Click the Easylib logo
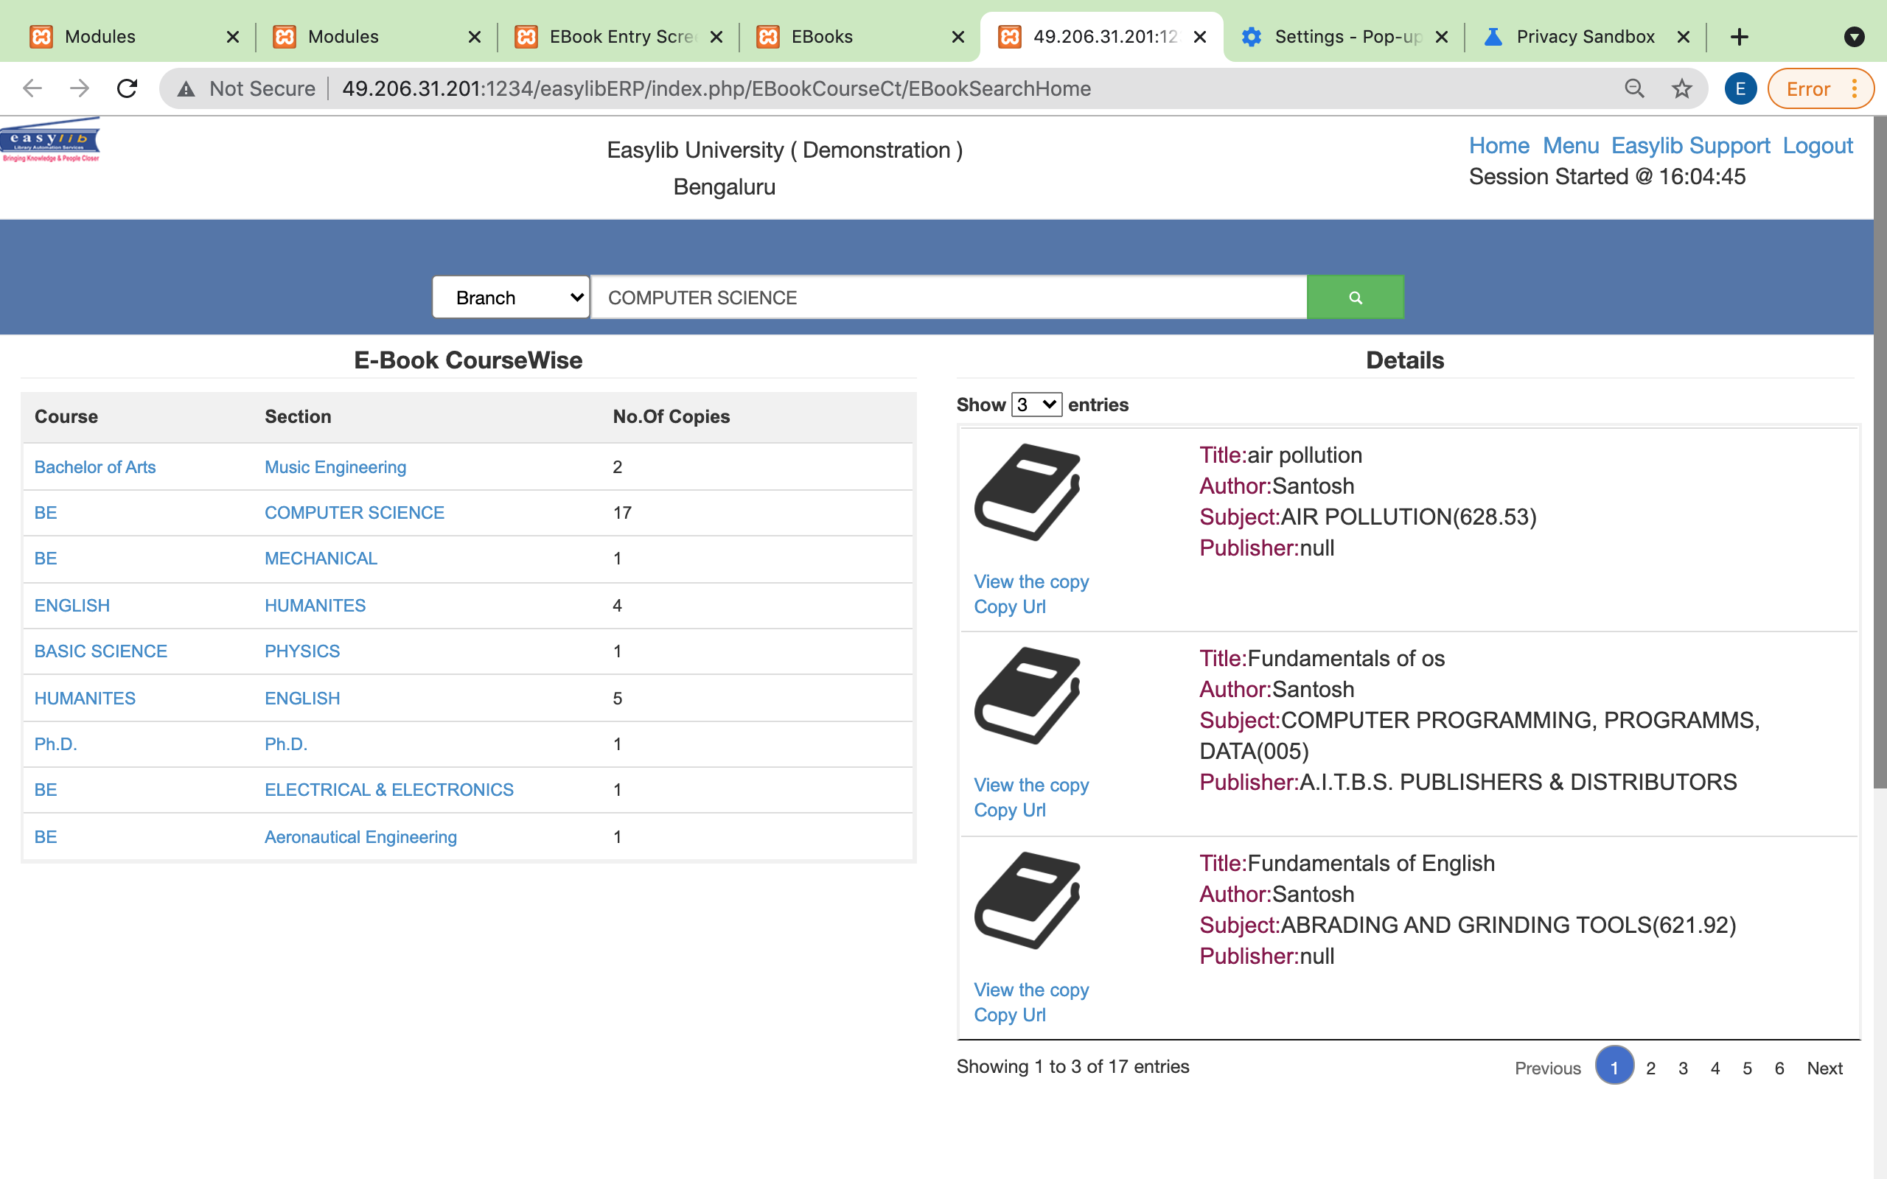 tap(50, 140)
